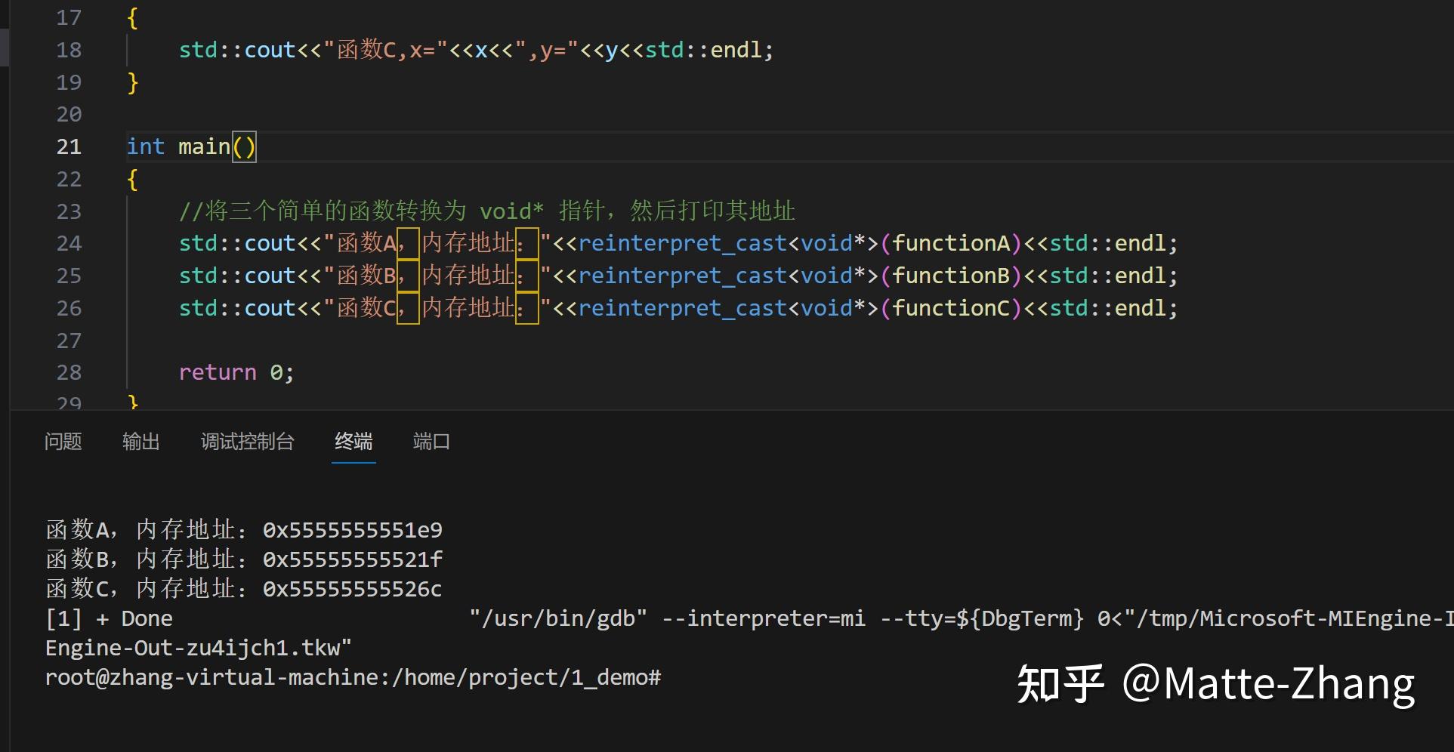
Task: Switch to the 终端 tab
Action: (x=353, y=442)
